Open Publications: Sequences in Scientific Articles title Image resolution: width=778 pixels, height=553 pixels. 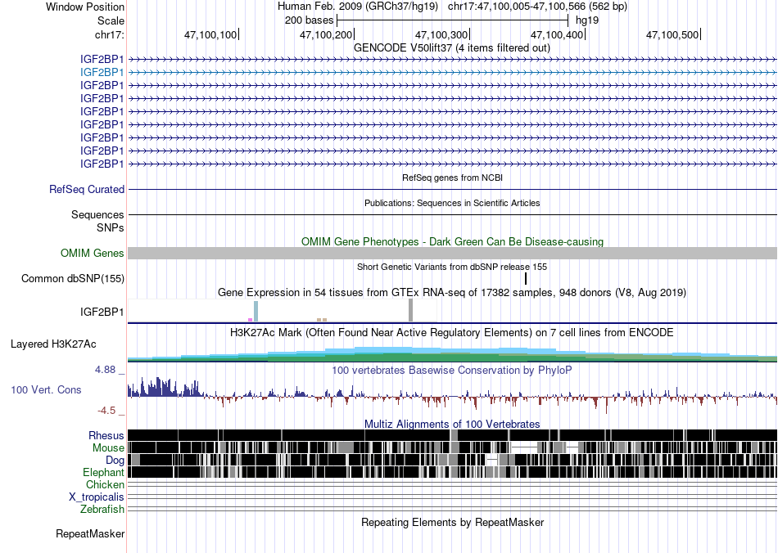pos(452,203)
